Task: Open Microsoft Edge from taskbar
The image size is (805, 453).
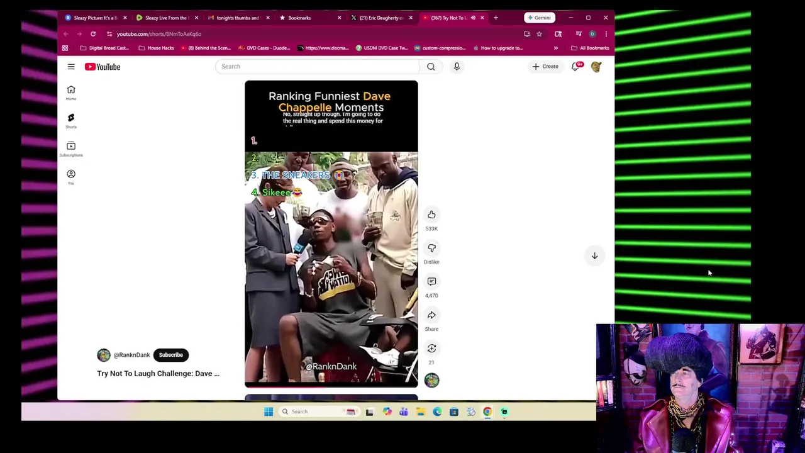Action: tap(437, 411)
